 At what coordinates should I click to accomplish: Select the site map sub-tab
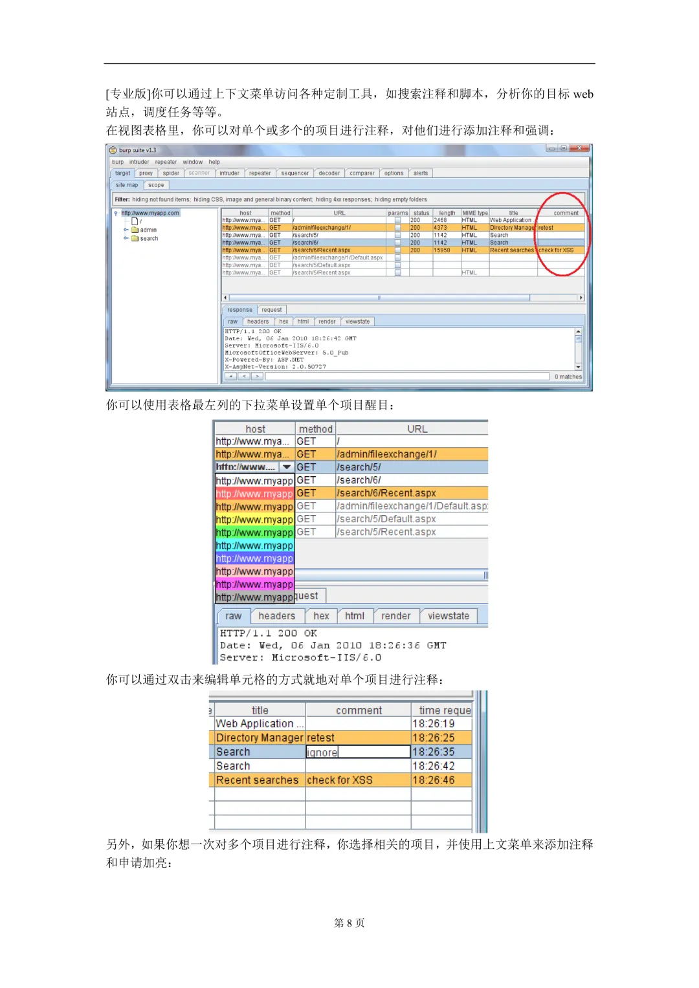127,185
